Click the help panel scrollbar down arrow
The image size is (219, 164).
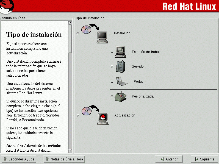tap(70, 151)
